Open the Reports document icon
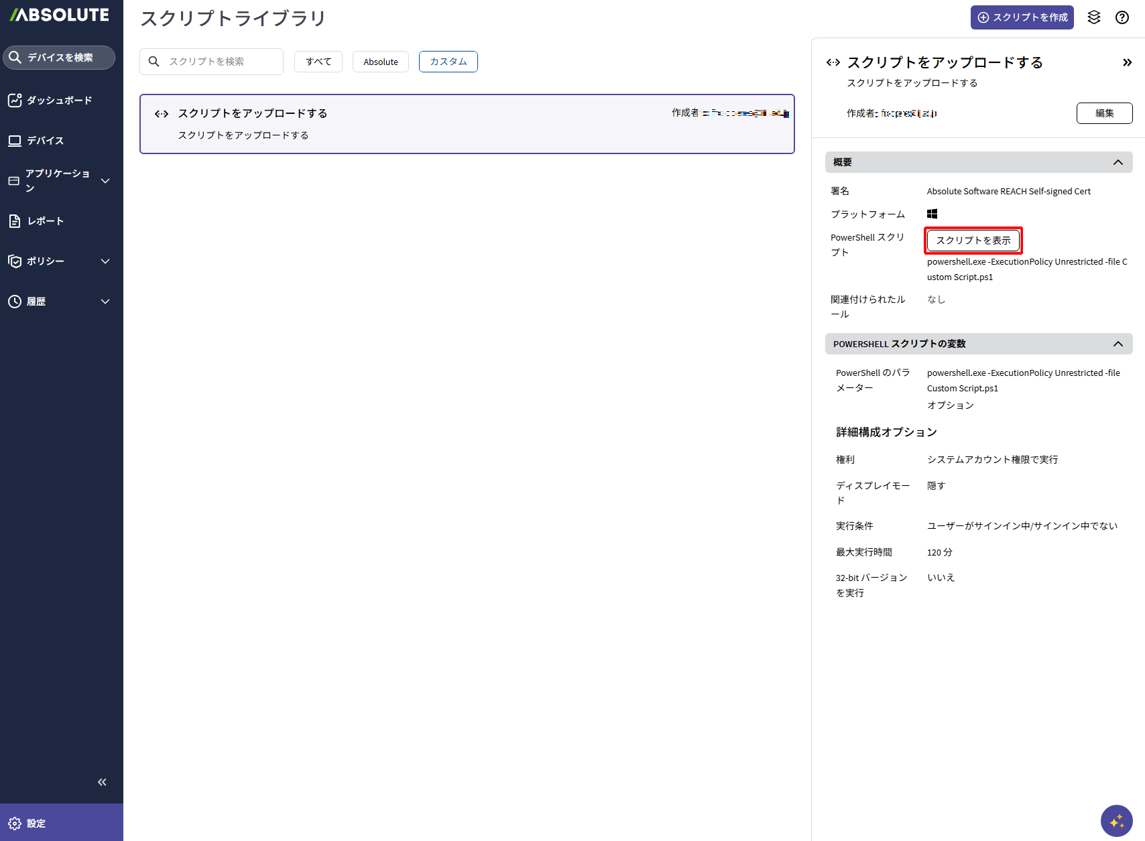Viewport: 1145px width, 841px height. tap(15, 221)
